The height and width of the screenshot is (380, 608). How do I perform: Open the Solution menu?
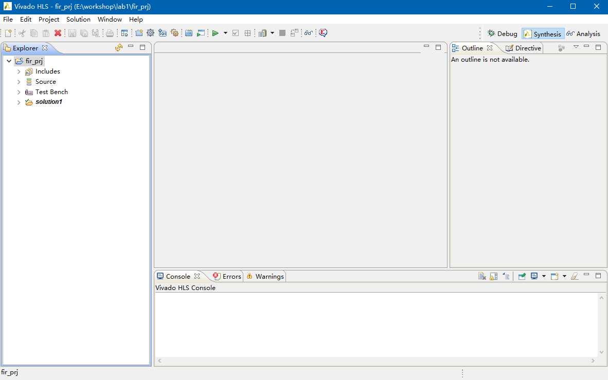pos(78,20)
